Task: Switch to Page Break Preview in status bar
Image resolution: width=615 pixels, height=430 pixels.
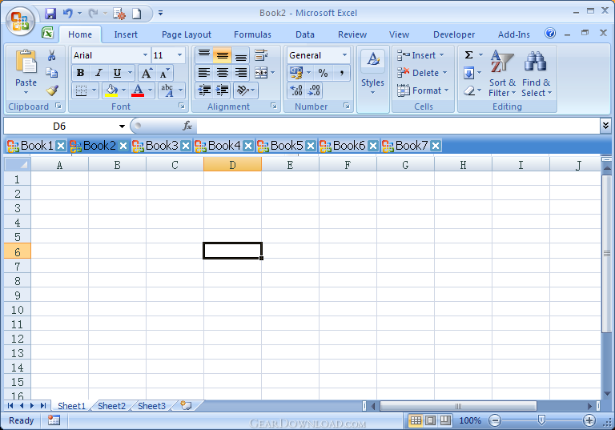Action: [x=444, y=420]
